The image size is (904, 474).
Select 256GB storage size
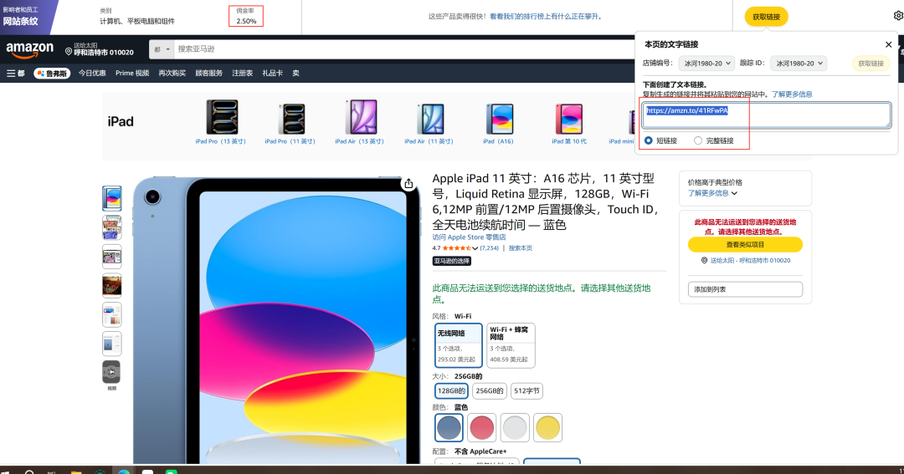tap(490, 391)
